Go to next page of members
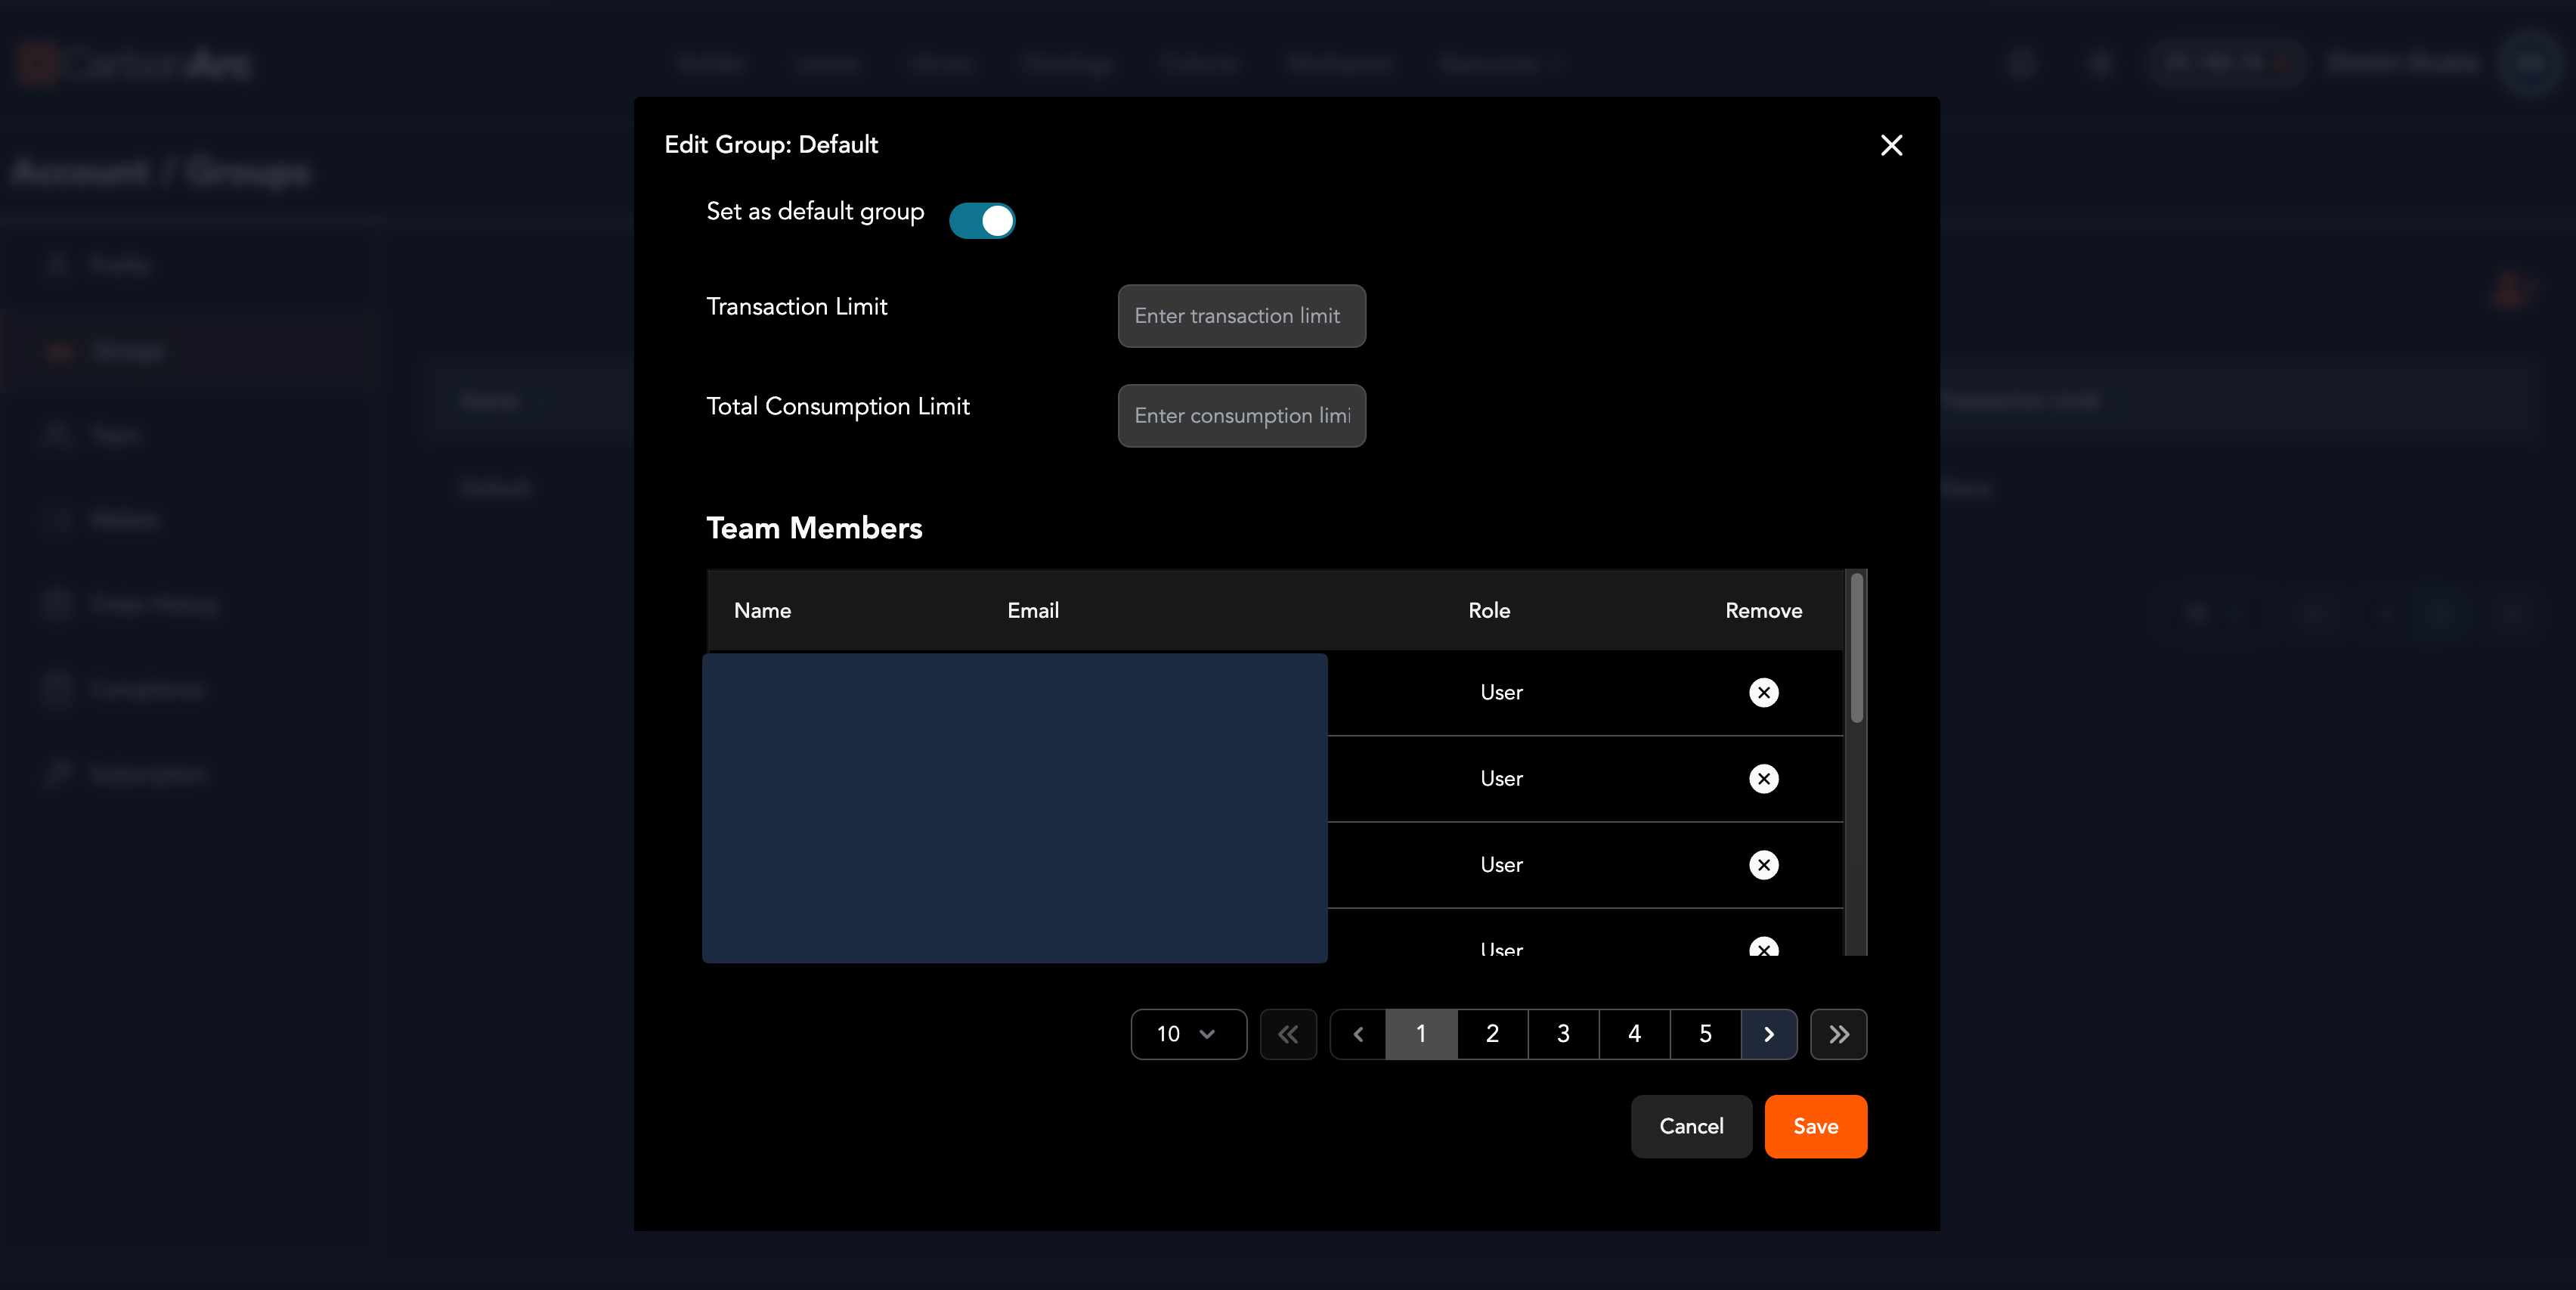Image resolution: width=2576 pixels, height=1290 pixels. (1768, 1034)
